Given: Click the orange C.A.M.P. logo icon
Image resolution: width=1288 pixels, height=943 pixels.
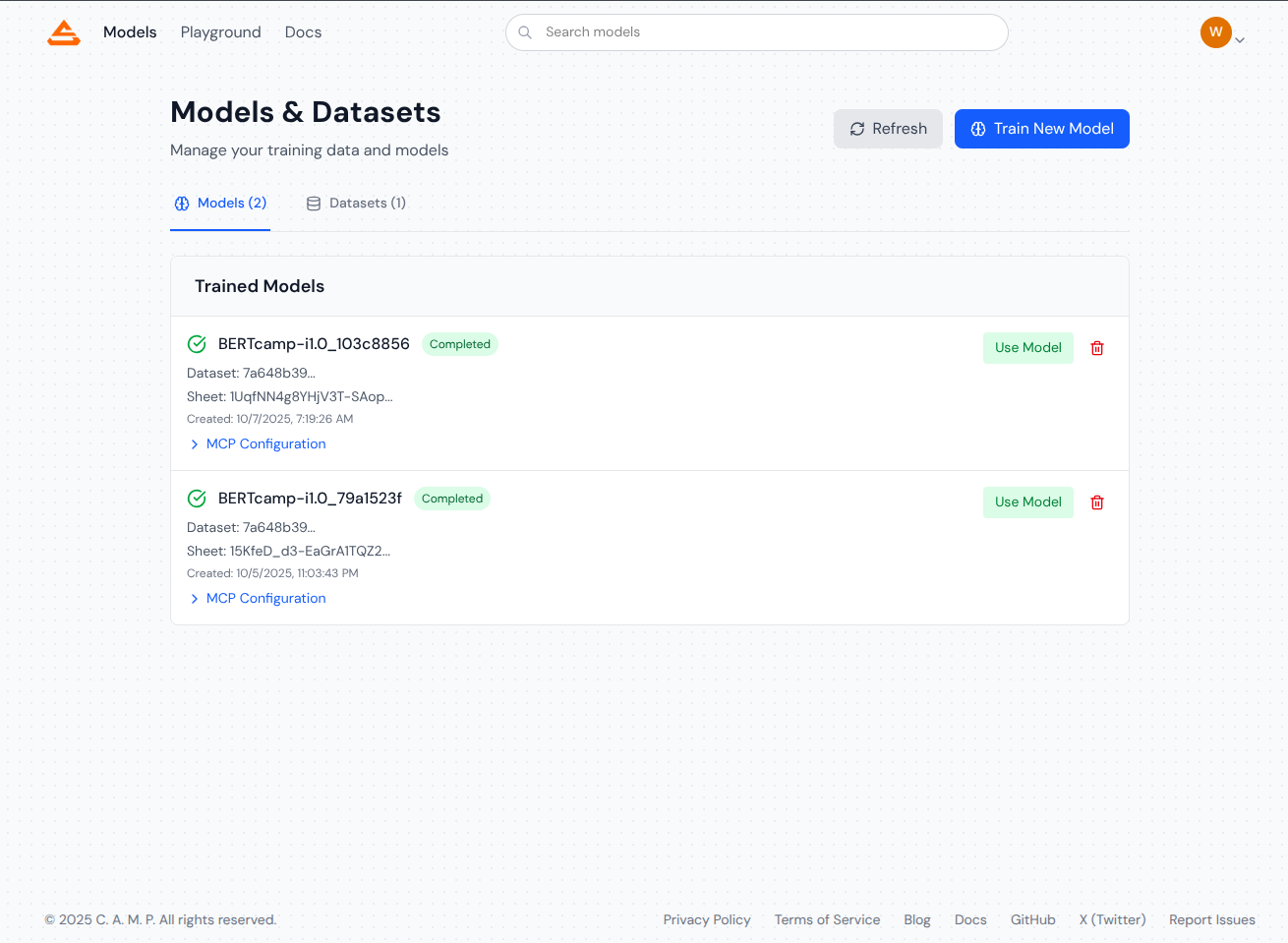Looking at the screenshot, I should (x=64, y=32).
